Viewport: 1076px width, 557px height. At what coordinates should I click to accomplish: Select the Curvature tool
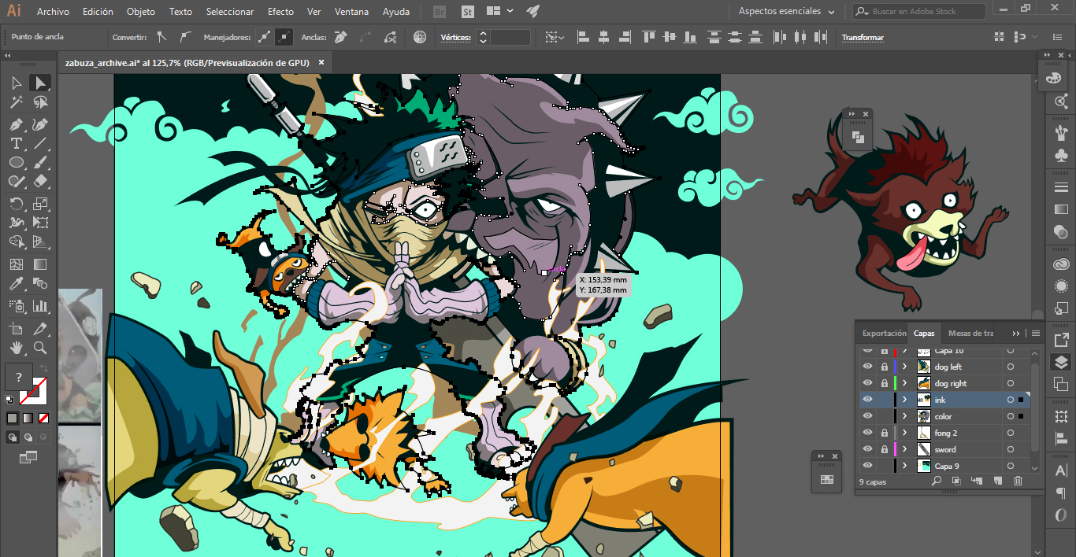tap(40, 124)
